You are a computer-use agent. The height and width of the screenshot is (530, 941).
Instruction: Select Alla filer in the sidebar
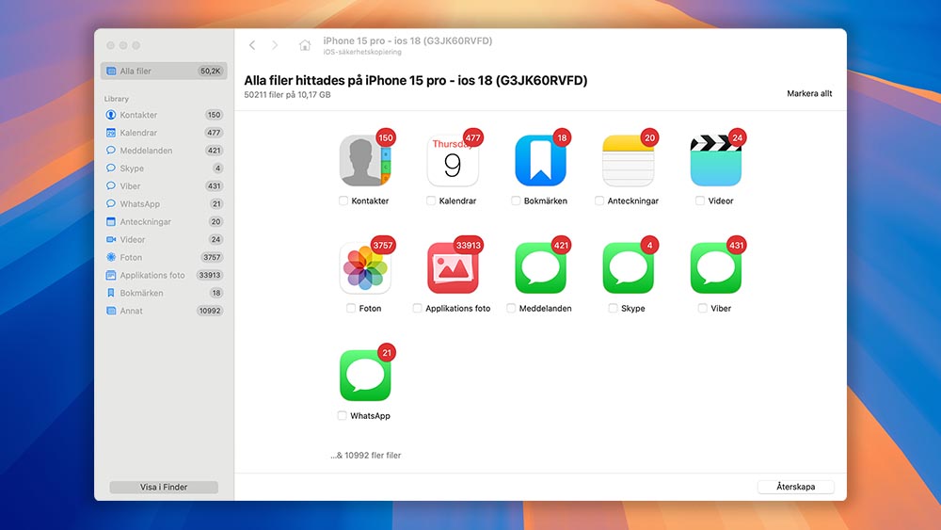pos(164,71)
